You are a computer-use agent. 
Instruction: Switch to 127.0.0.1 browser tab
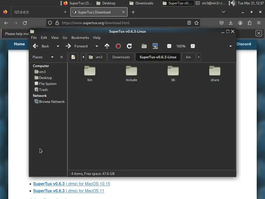40,12
